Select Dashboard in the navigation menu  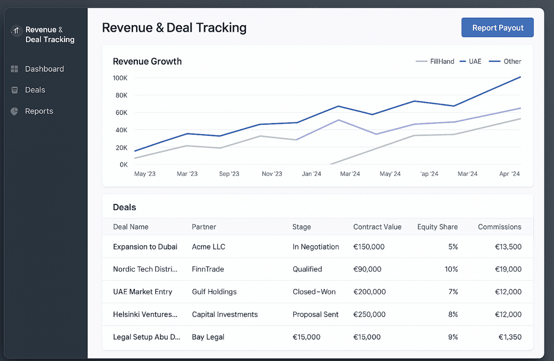pos(45,69)
